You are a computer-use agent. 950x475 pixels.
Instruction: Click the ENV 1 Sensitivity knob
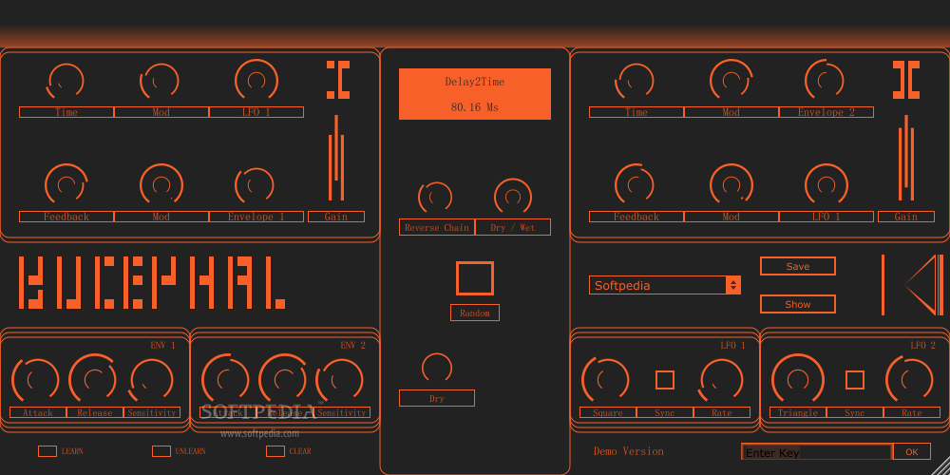click(151, 379)
